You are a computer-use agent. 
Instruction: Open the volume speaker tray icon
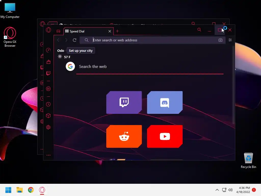click(x=230, y=190)
